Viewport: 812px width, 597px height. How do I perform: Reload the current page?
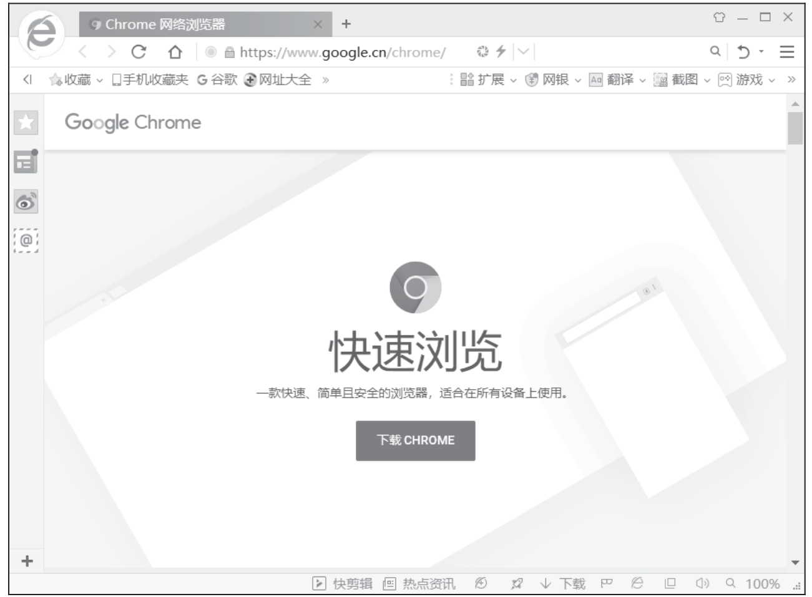coord(139,52)
